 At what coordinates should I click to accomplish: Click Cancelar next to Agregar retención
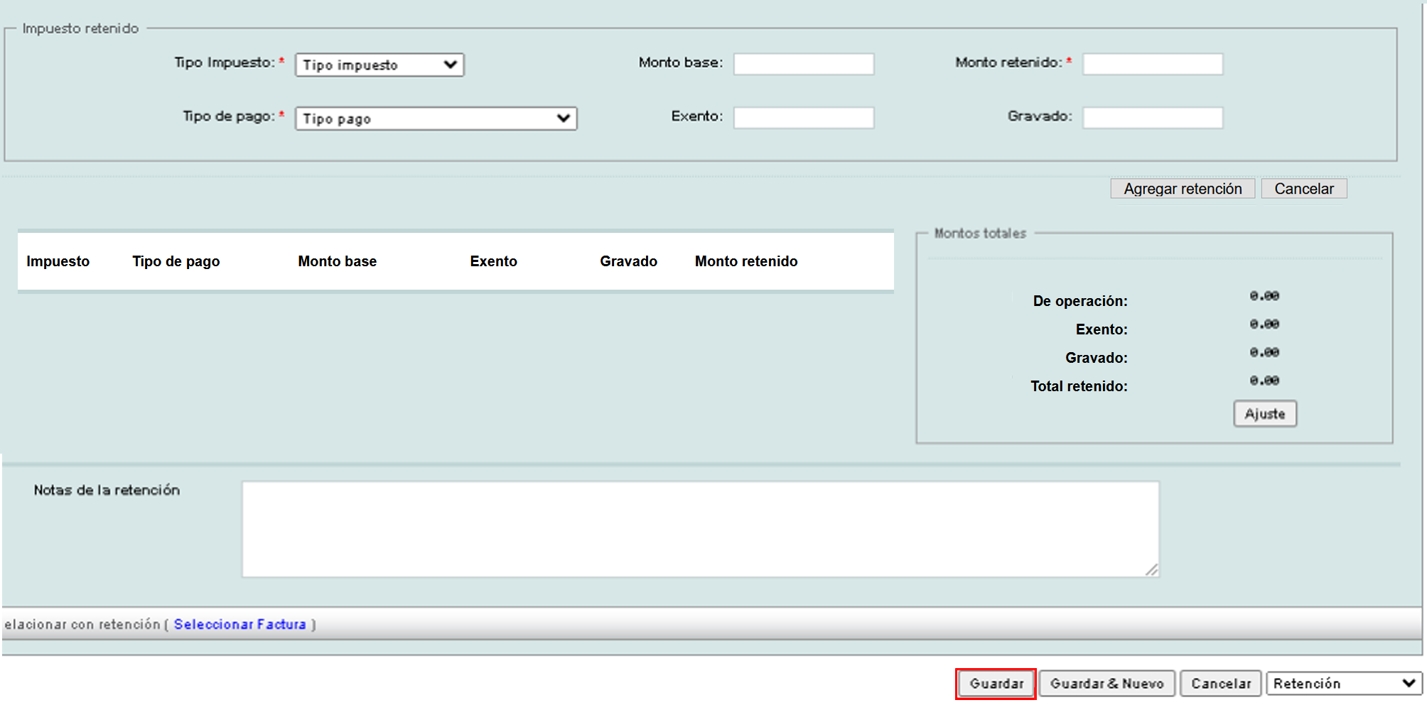(1303, 189)
